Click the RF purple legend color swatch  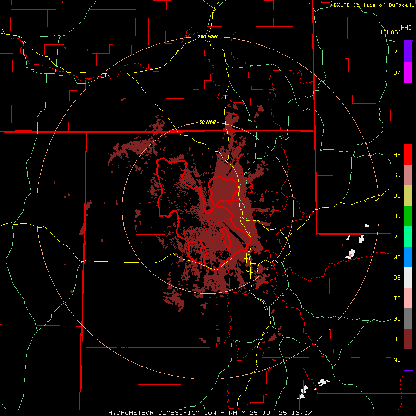[408, 51]
